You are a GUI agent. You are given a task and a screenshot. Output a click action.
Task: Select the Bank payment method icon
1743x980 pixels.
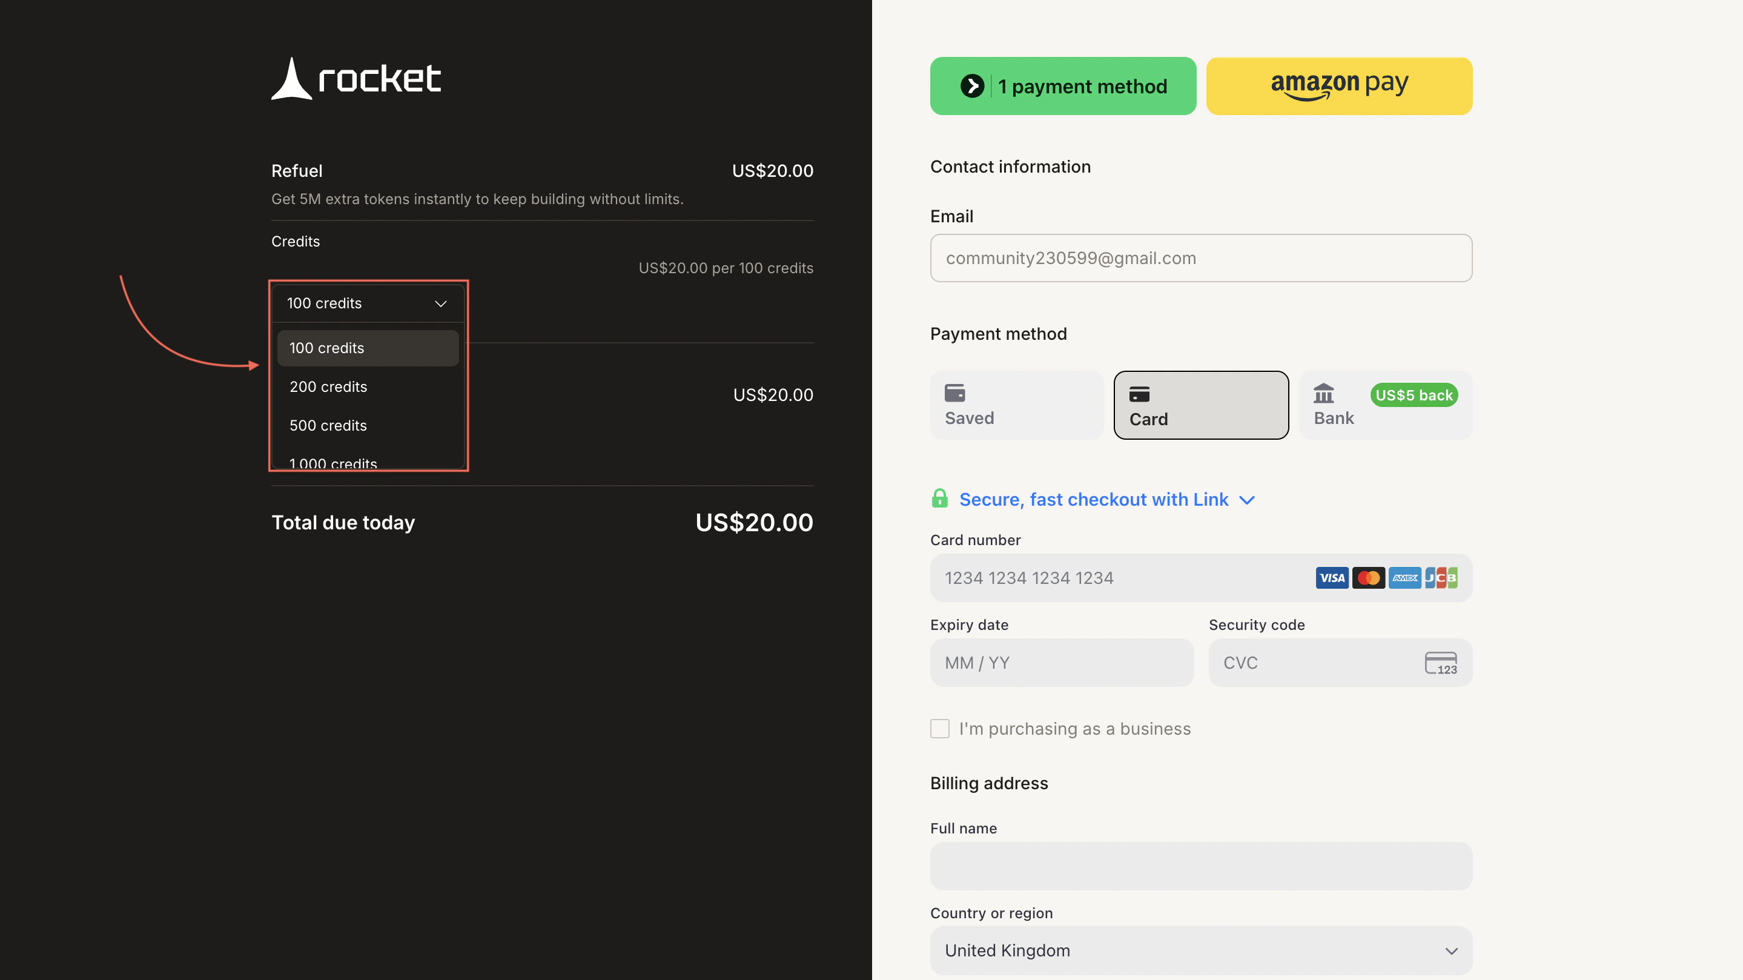tap(1323, 394)
